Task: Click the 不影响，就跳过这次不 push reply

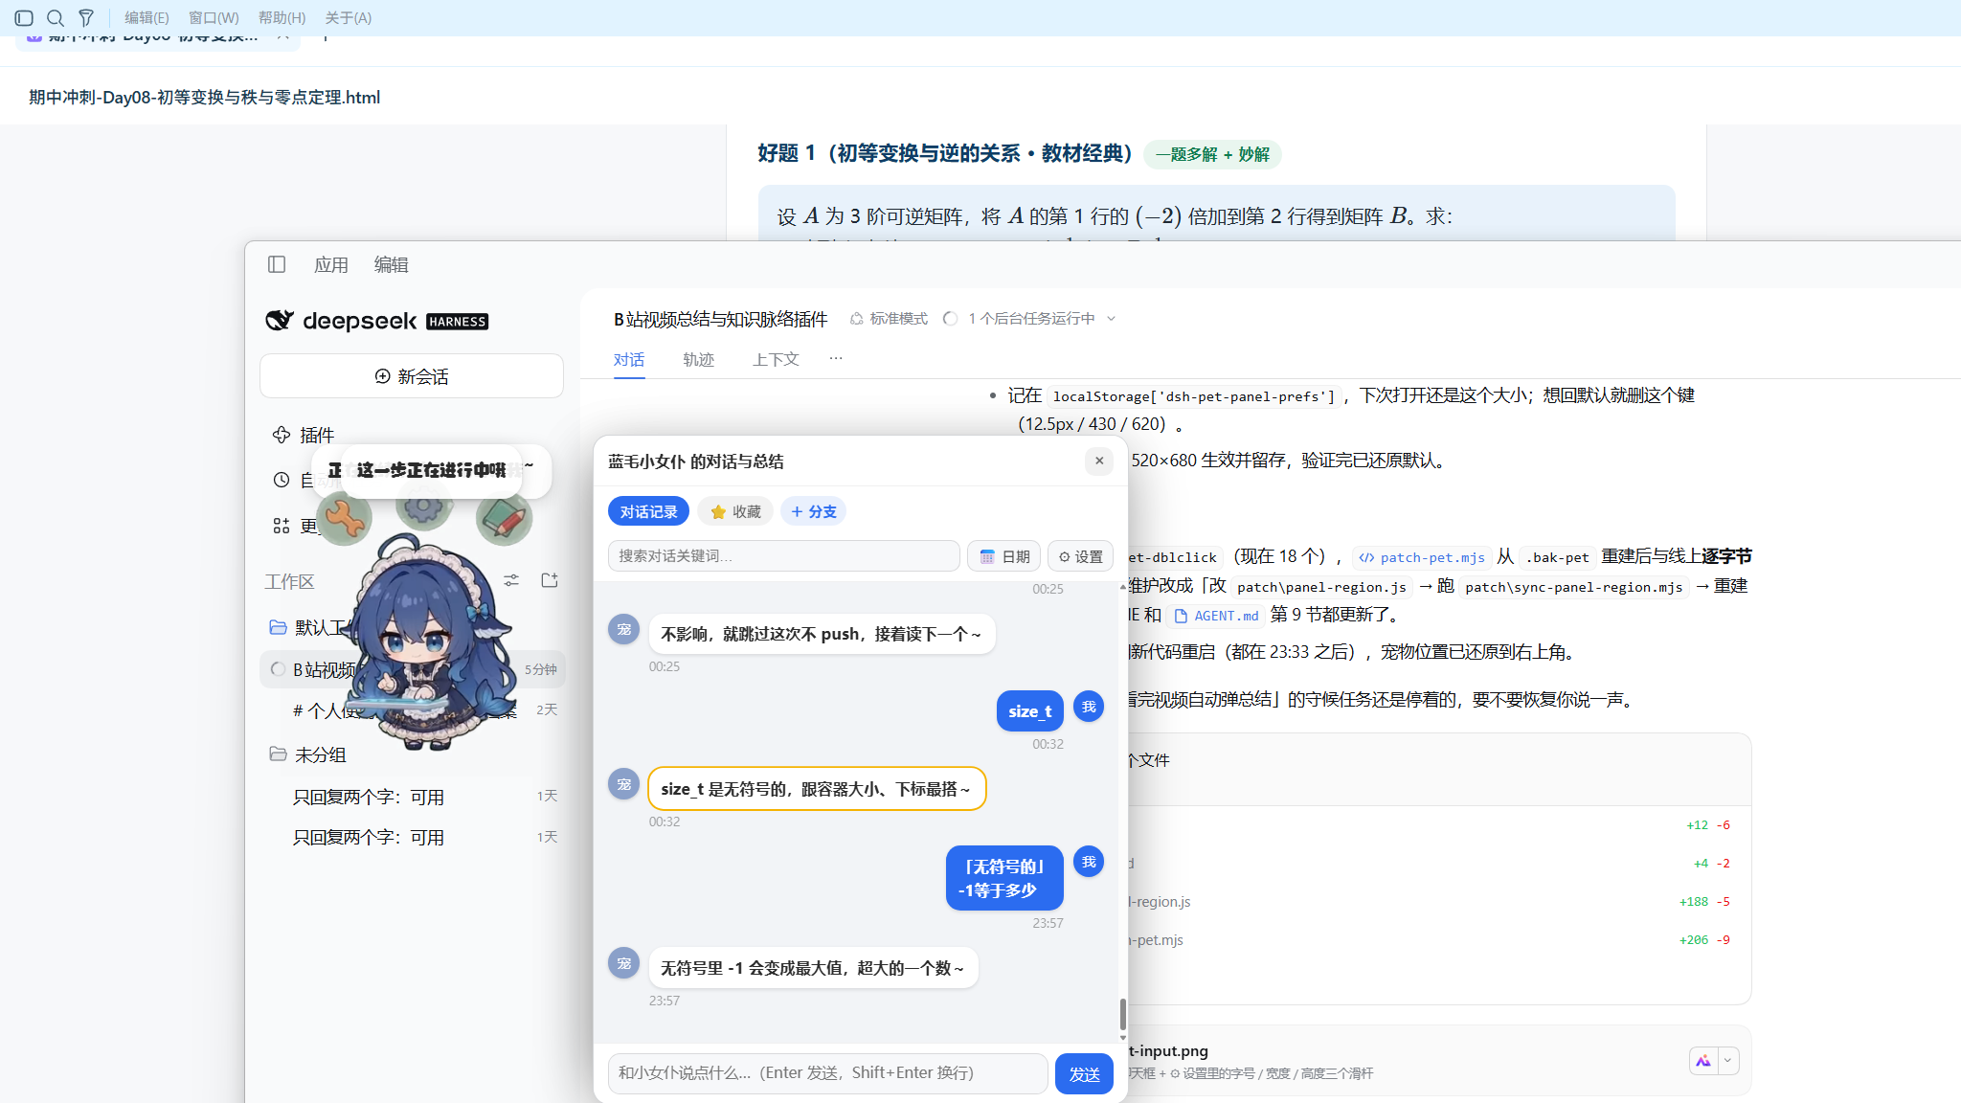Action: pos(822,634)
